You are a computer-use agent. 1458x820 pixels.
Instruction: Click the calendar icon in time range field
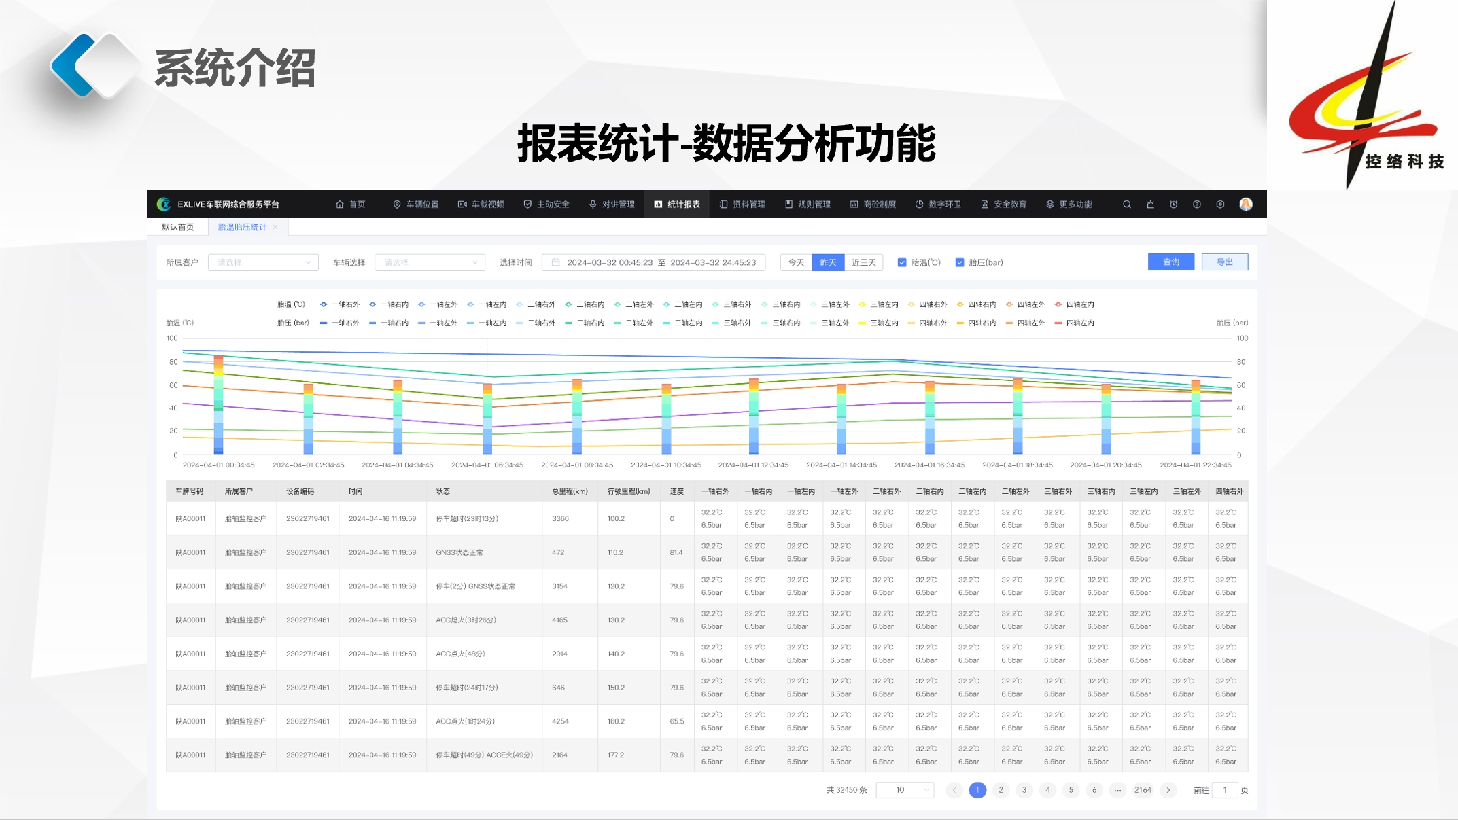pos(555,262)
